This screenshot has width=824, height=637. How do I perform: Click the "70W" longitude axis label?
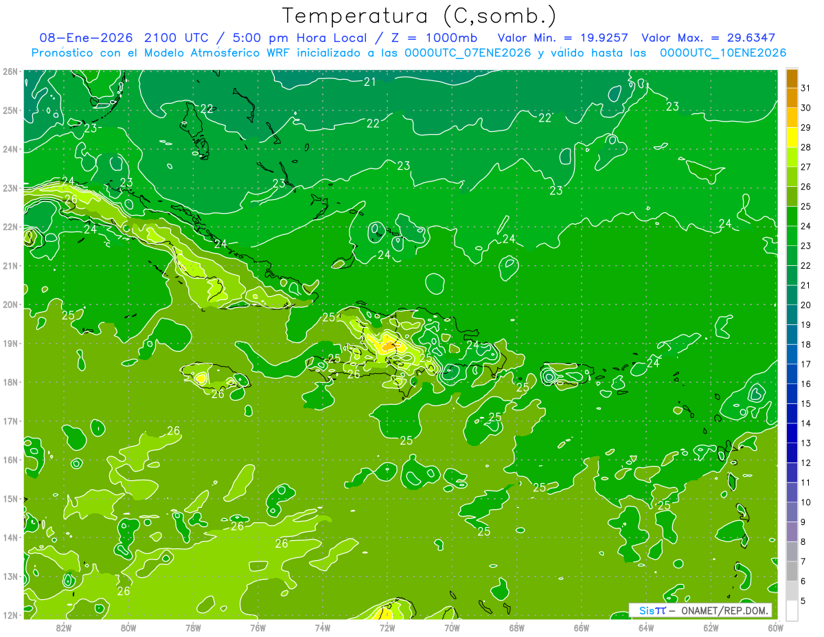[452, 627]
